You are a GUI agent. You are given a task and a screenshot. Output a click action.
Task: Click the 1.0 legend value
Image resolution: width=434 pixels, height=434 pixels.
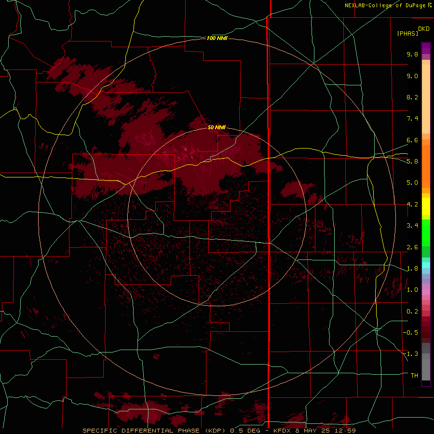412,290
